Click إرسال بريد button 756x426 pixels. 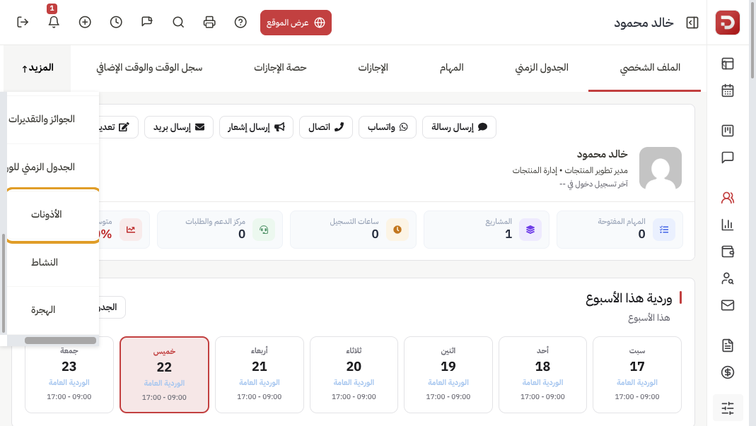click(x=179, y=127)
